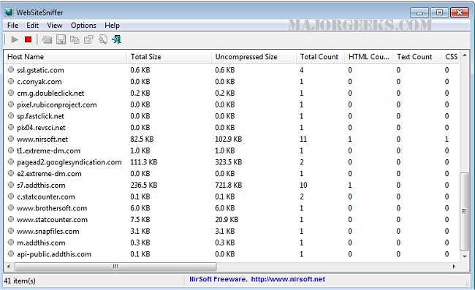Click the vertical scrollbar thumb
This screenshot has width=475, height=290.
click(x=464, y=211)
